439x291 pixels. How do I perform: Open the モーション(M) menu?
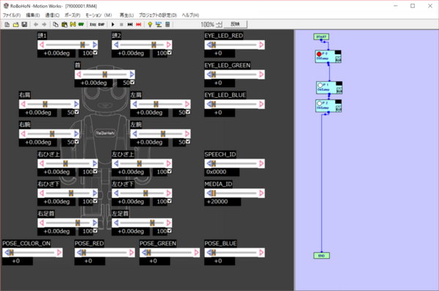(x=99, y=15)
